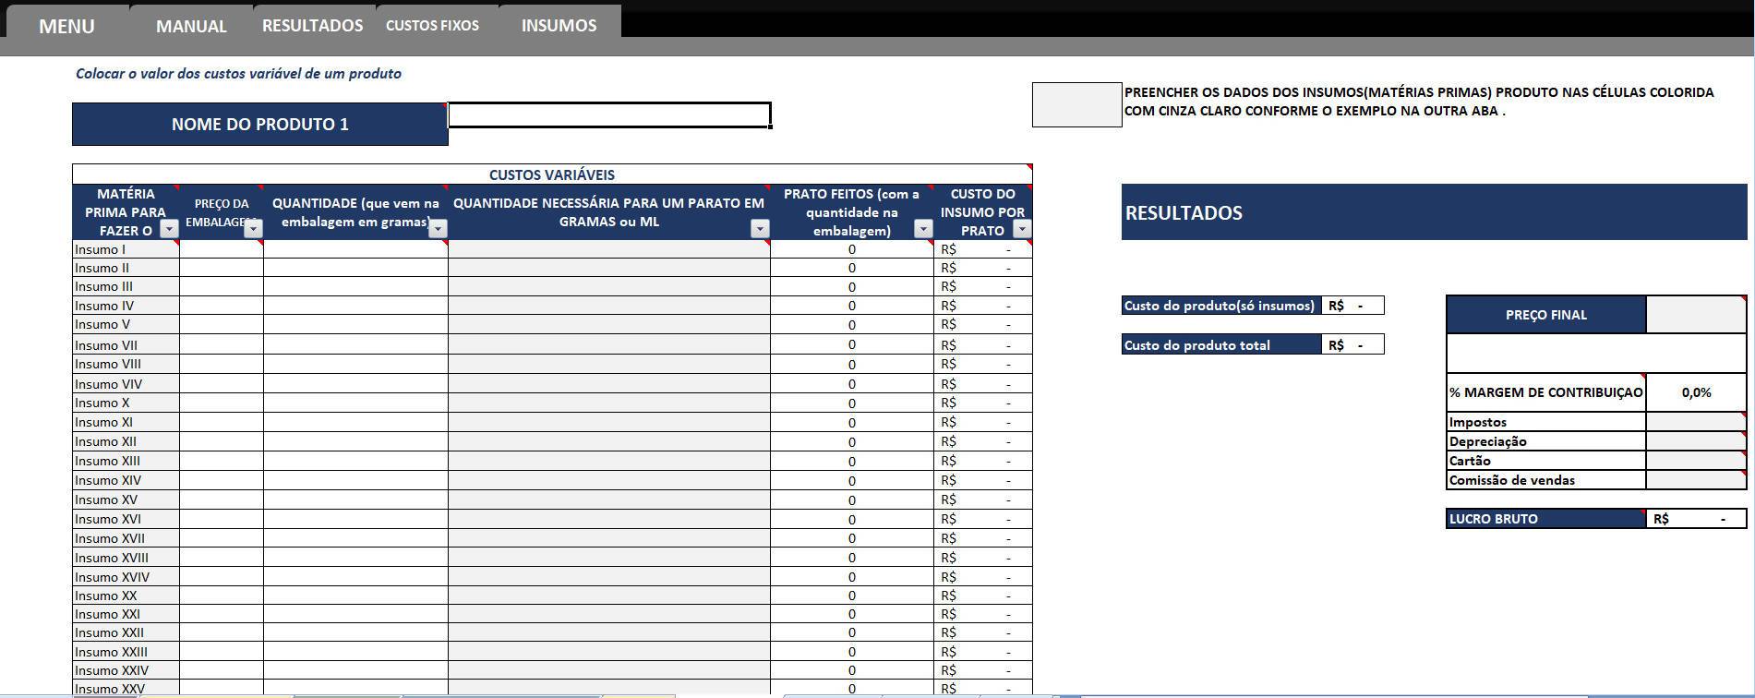Go to the RESULTADOS tab
This screenshot has width=1755, height=698.
point(312,26)
